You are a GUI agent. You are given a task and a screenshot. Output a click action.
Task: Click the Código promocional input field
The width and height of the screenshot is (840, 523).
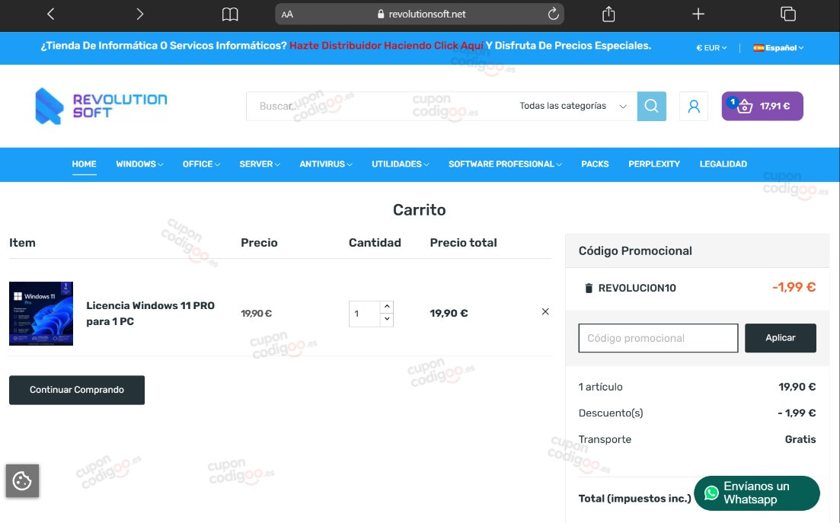point(658,338)
